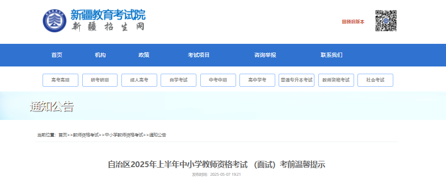Open the 社会考试 category

(x=375, y=80)
